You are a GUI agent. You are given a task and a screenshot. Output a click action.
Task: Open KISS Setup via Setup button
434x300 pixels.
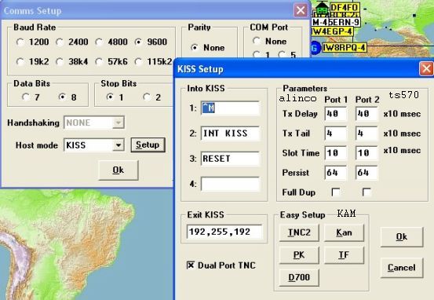click(x=148, y=145)
